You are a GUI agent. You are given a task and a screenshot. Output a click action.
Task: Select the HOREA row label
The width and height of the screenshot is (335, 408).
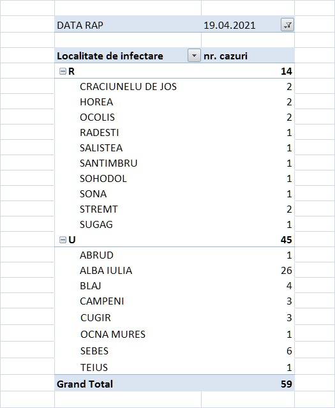[x=96, y=102]
